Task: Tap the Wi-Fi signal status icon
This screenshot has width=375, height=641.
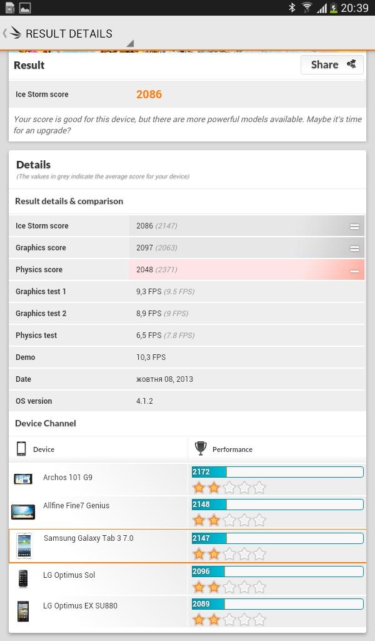Action: pos(306,8)
